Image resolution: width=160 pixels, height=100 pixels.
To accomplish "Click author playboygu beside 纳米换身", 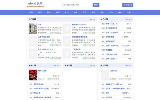I will (x=127, y=97).
